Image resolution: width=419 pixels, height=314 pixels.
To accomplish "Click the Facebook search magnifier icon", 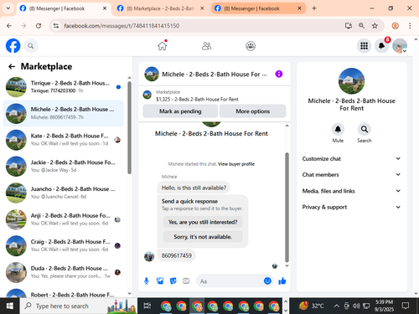I will tap(31, 46).
